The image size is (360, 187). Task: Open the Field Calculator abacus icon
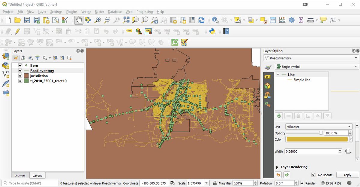point(282,20)
